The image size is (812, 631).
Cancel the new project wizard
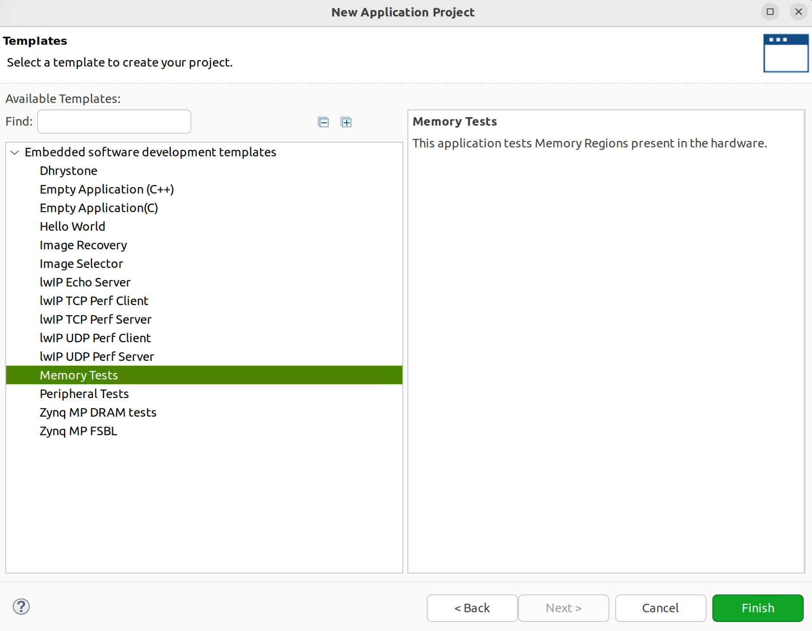[x=660, y=608]
